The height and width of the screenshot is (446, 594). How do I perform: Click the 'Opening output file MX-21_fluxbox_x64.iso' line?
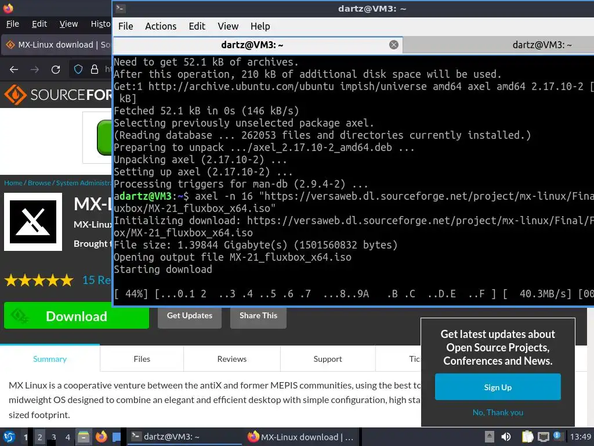point(233,257)
